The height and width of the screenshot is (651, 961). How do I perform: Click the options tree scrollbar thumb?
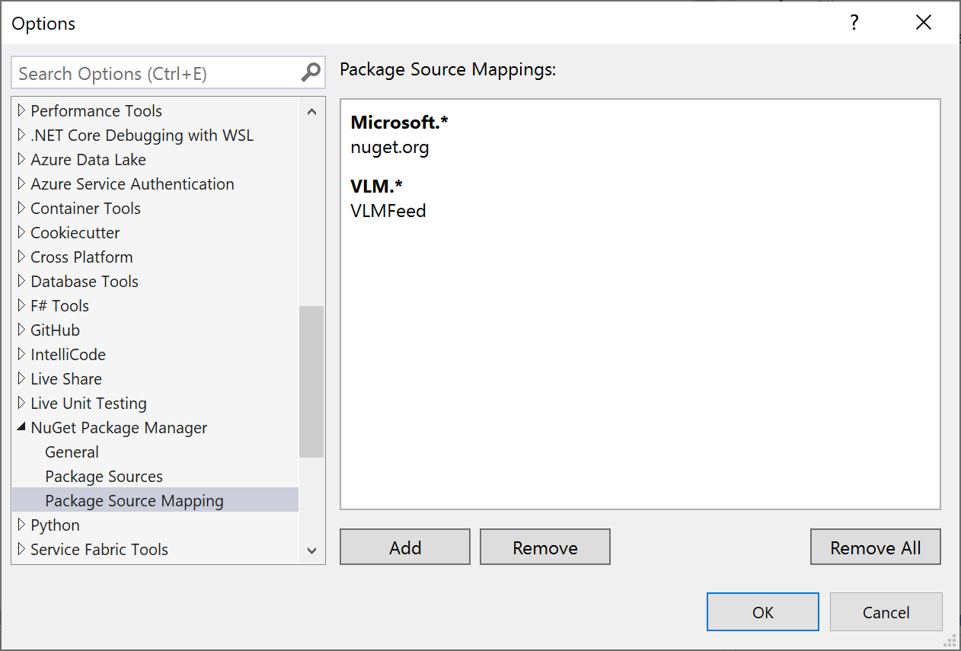(311, 381)
